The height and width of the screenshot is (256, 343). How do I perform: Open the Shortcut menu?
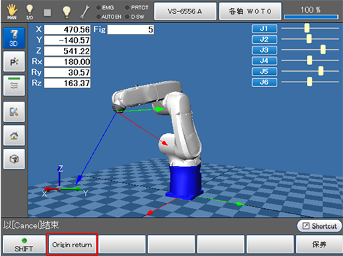click(319, 225)
